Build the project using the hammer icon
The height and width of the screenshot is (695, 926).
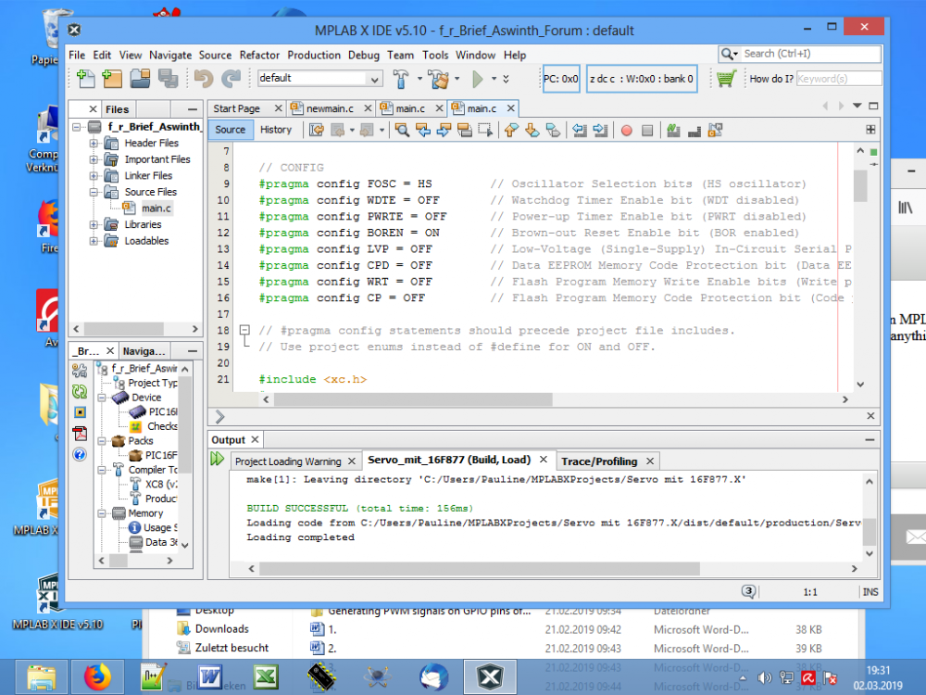tap(402, 80)
